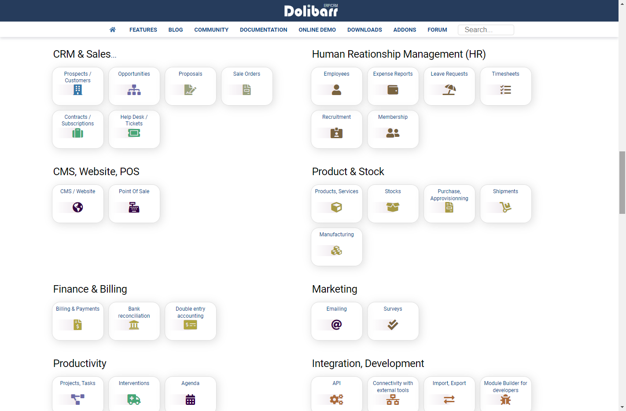Image resolution: width=626 pixels, height=411 pixels.
Task: Open the ADDONS menu item
Action: [x=405, y=29]
